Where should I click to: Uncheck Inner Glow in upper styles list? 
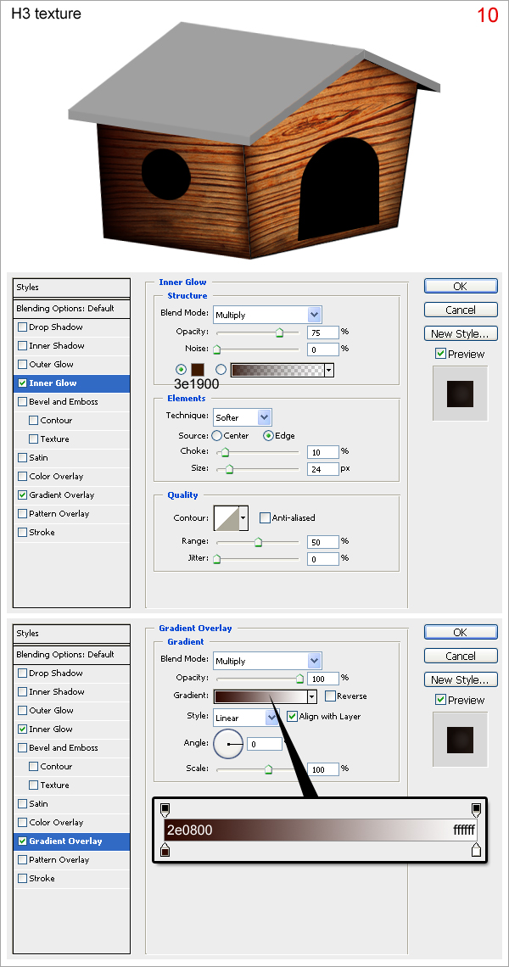click(23, 383)
